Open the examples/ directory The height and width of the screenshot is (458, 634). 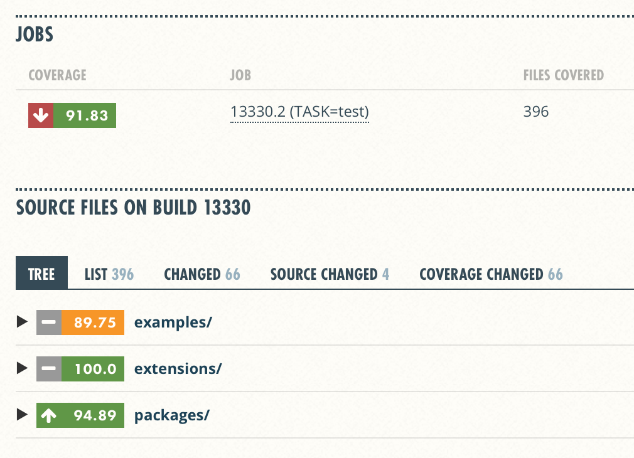click(x=173, y=322)
